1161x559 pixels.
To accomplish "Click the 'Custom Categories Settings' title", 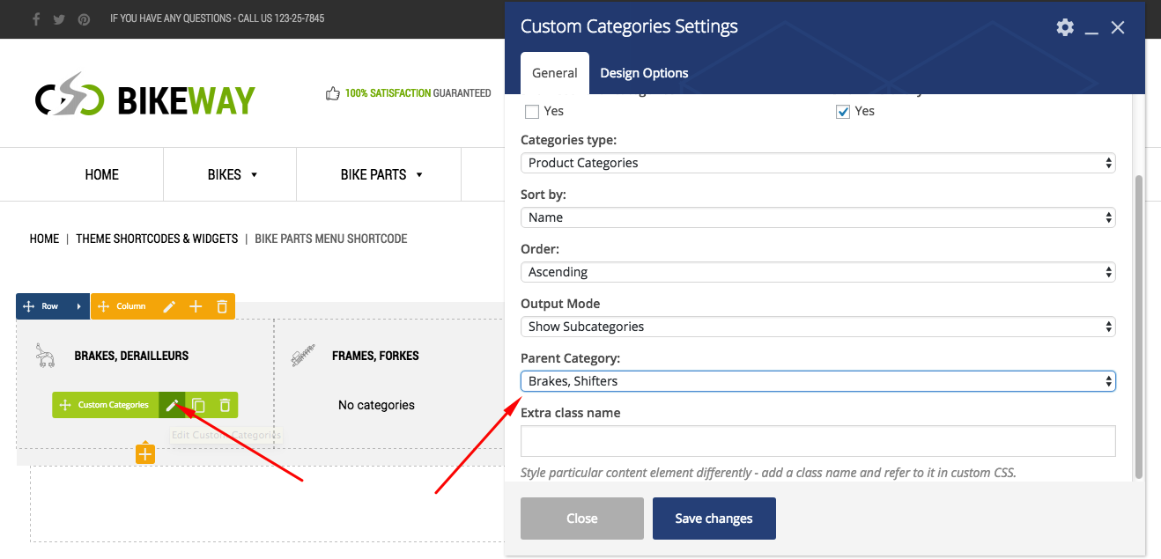I will (x=629, y=26).
